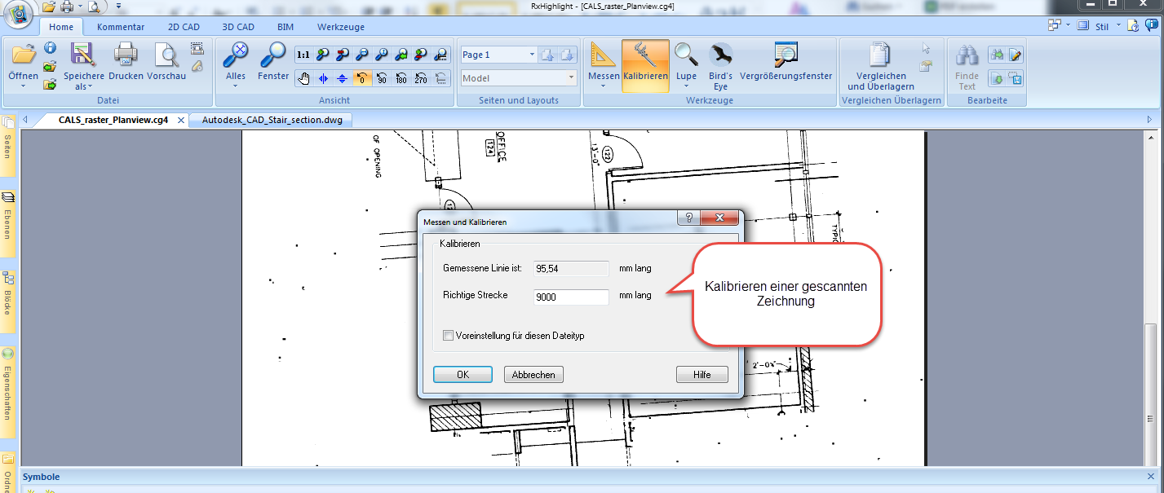Set zoom to 1:1 scale
This screenshot has width=1164, height=493.
point(303,55)
